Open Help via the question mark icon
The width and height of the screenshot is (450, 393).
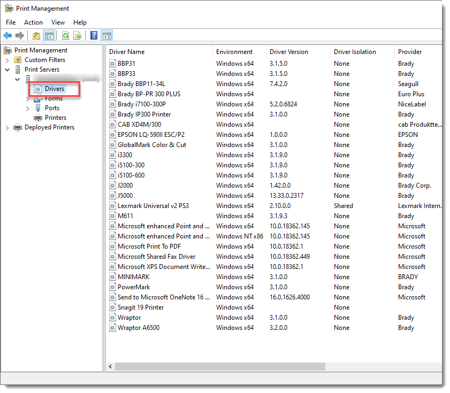pos(94,36)
